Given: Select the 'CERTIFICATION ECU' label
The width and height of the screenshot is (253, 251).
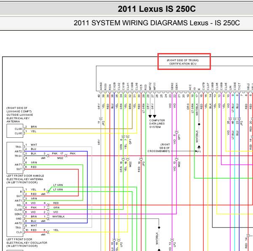Looking at the screenshot, I should (183, 64).
